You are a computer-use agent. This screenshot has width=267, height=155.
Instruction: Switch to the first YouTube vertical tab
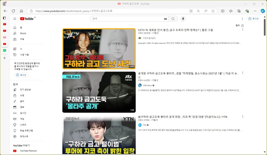pyautogui.click(x=5, y=24)
